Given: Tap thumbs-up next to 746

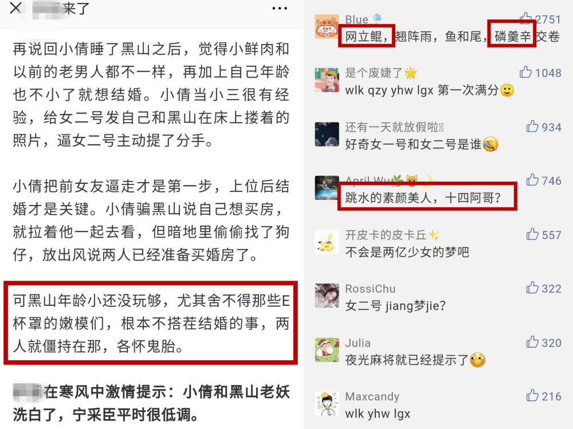Looking at the screenshot, I should point(532,180).
